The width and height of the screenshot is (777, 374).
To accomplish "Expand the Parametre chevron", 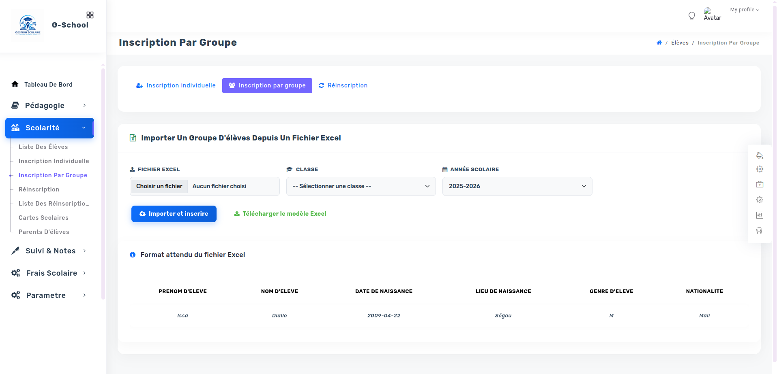I will pyautogui.click(x=84, y=295).
